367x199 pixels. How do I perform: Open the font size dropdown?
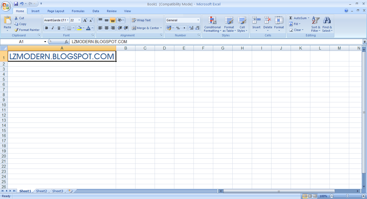click(x=79, y=20)
